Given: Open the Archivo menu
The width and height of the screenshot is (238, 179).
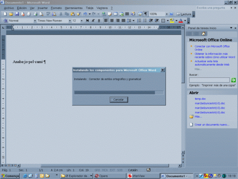Looking at the screenshot, I should pos(9,8).
